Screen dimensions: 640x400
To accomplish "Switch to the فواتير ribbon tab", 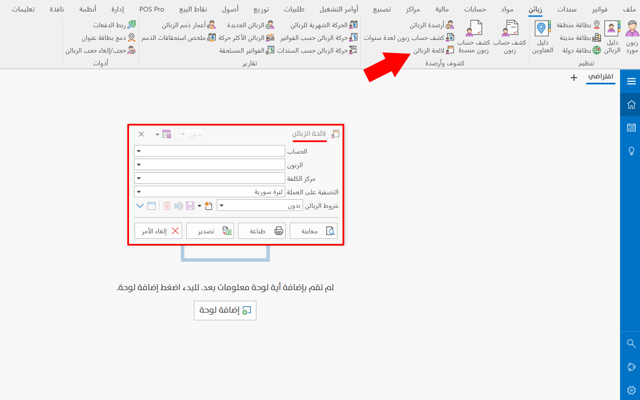I will click(600, 8).
